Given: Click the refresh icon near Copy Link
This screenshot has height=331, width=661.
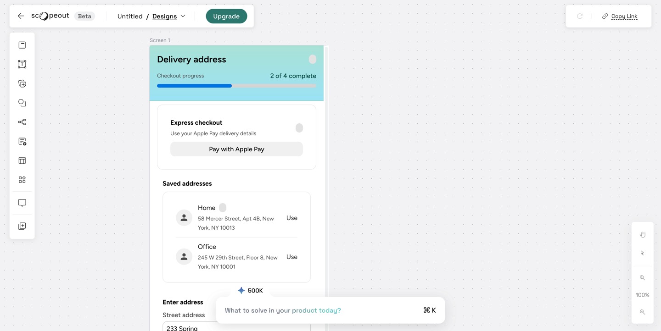Looking at the screenshot, I should 580,16.
